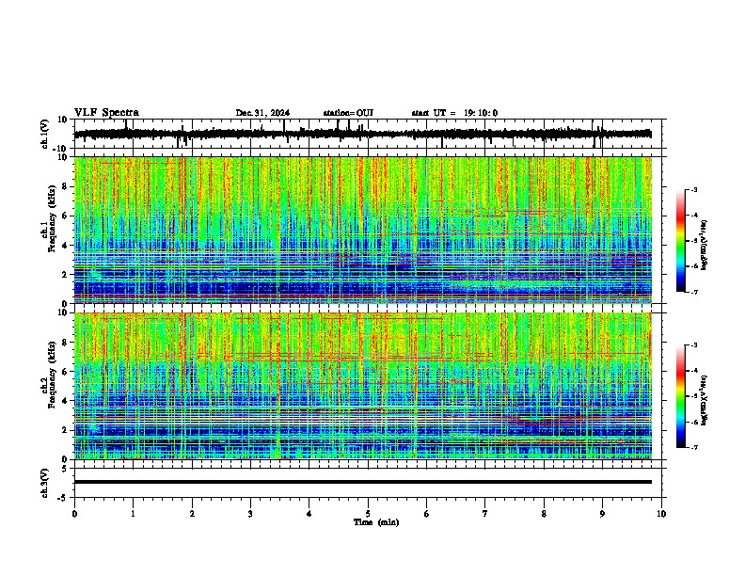Viewport: 745px width, 576px height.
Task: Click the "-7" label on ch.2 colorbar
Action: (694, 447)
